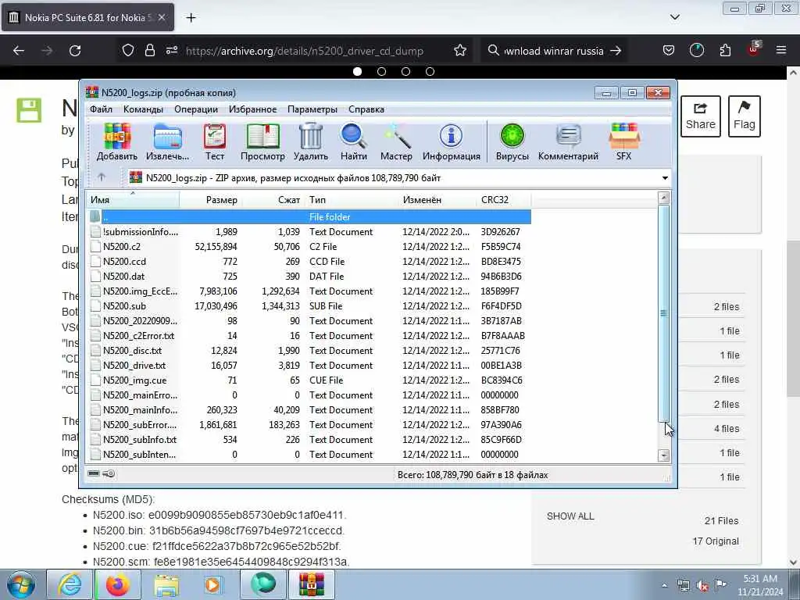
Task: Click the Добавить (Add) toolbar icon
Action: (x=117, y=141)
